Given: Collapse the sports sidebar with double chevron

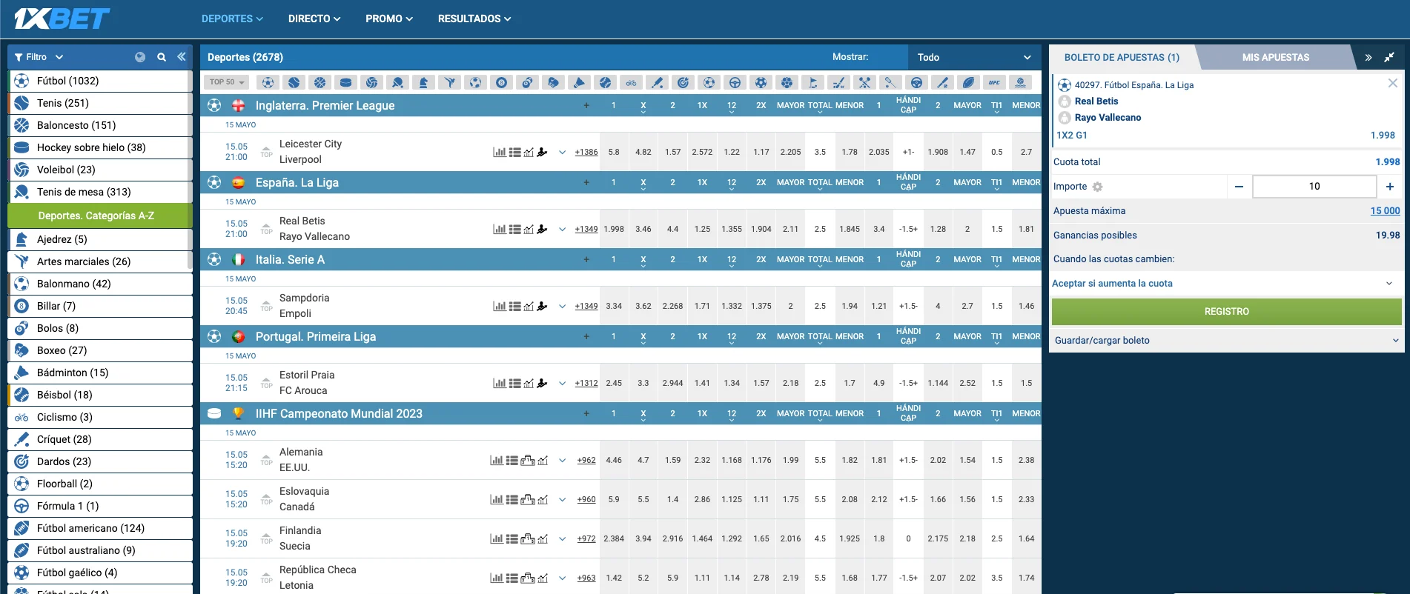Looking at the screenshot, I should (182, 57).
